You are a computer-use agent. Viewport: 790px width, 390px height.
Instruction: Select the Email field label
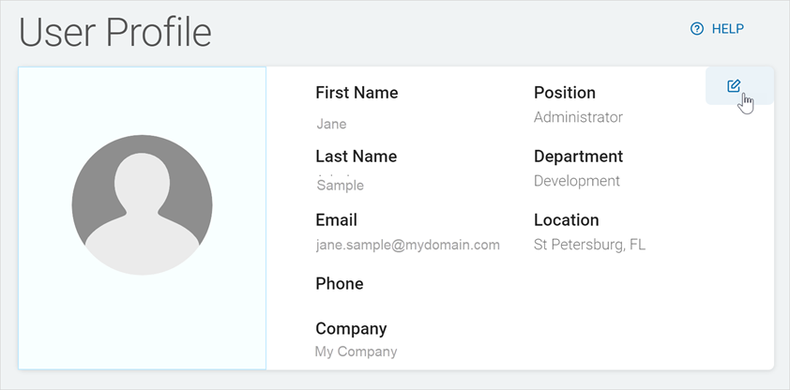coord(336,220)
